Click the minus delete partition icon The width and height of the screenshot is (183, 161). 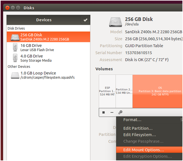pyautogui.click(x=112, y=112)
